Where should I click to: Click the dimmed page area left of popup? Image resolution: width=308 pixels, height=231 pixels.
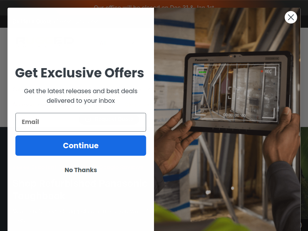3,118
